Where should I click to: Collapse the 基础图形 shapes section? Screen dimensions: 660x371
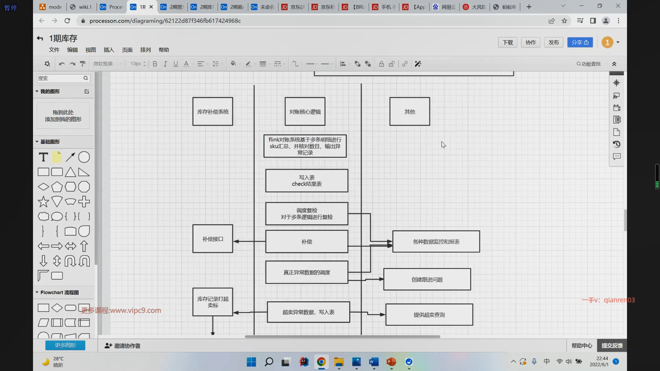(x=37, y=142)
